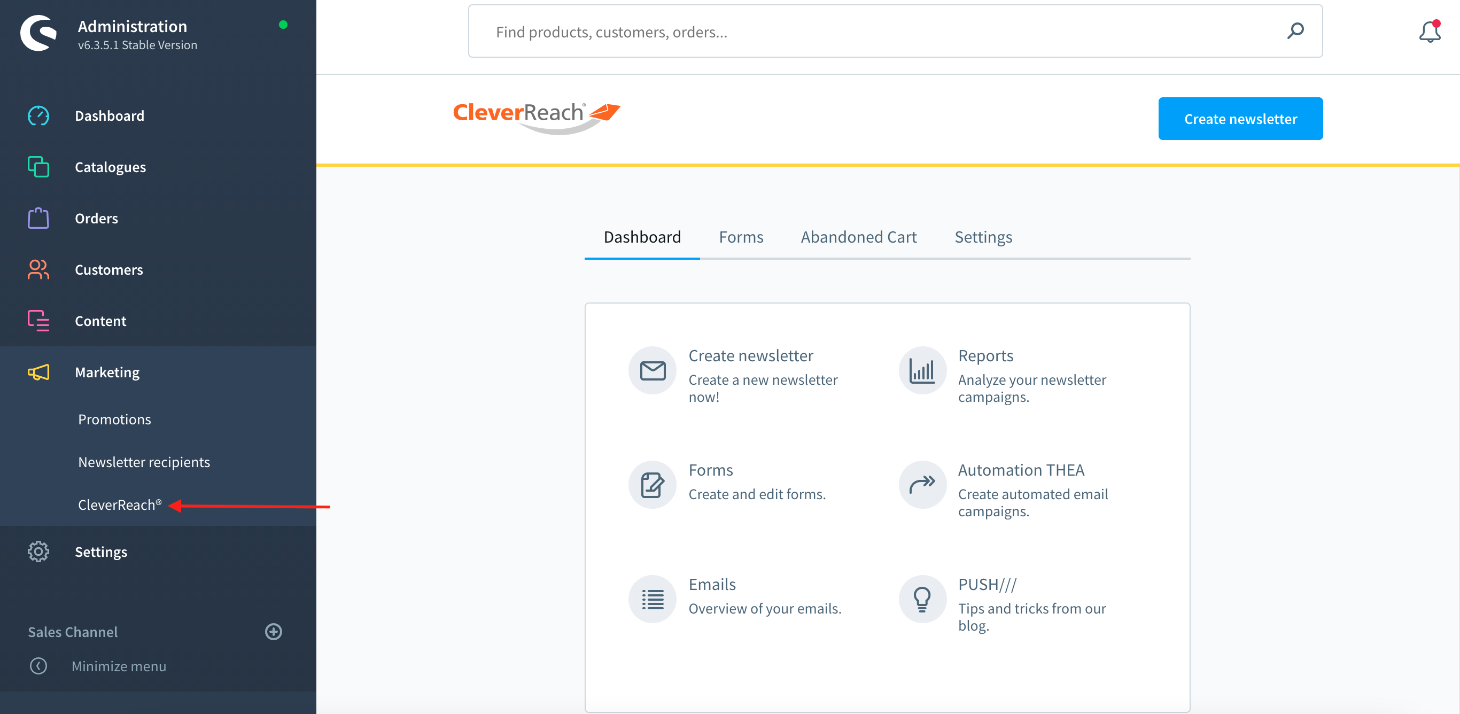Open CleverReach® in Marketing submenu
Image resolution: width=1460 pixels, height=714 pixels.
[120, 505]
